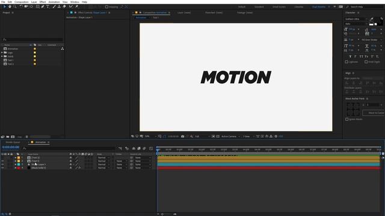
Task: Open the Effect menu
Action: pyautogui.click(x=43, y=2)
